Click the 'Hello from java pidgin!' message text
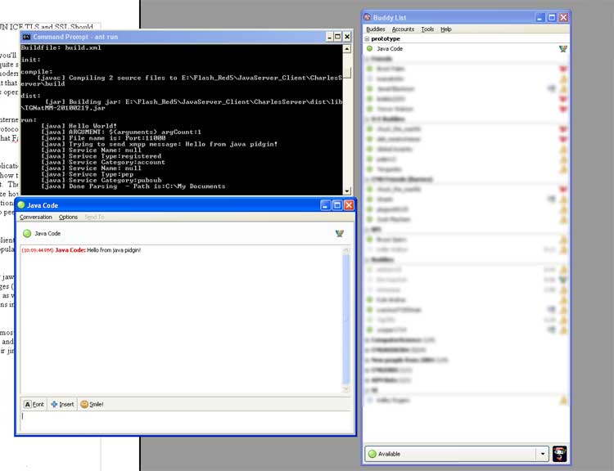The image size is (614, 471). click(114, 250)
